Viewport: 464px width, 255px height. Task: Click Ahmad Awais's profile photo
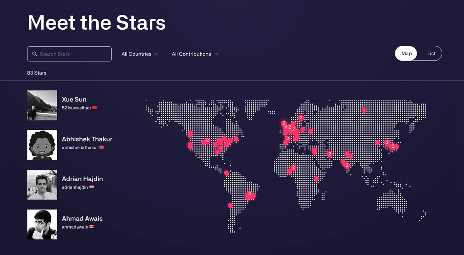pos(42,224)
